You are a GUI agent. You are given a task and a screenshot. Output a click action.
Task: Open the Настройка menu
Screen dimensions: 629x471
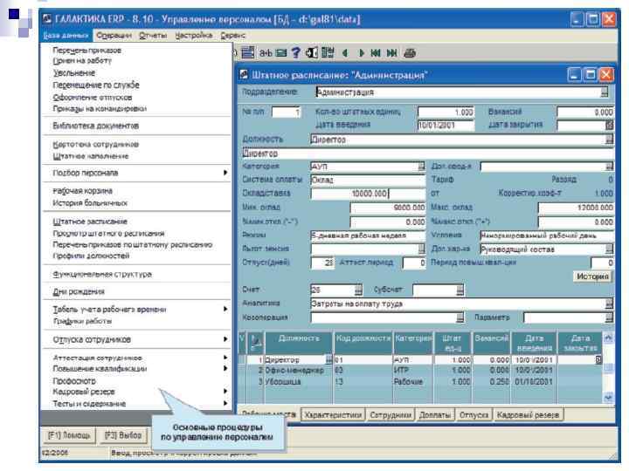(x=194, y=35)
